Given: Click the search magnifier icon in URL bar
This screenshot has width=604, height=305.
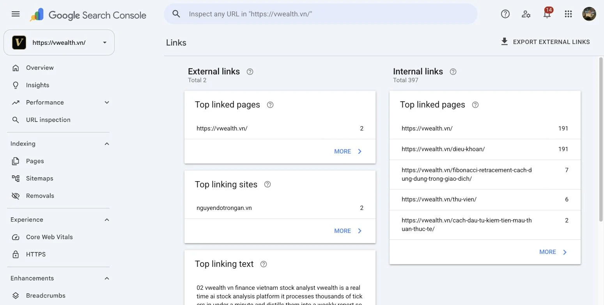Looking at the screenshot, I should point(176,14).
